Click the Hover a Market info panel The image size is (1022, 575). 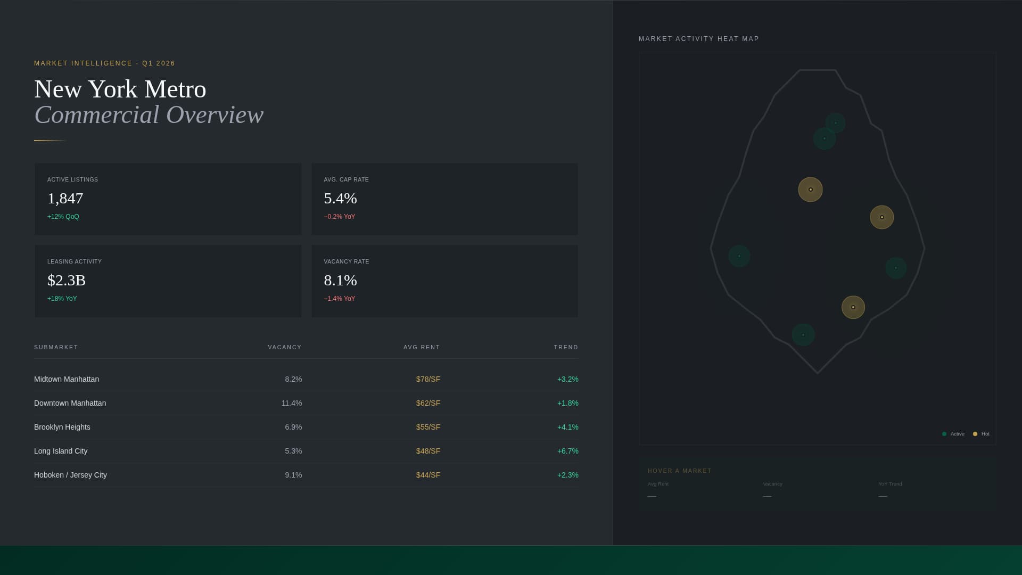pyautogui.click(x=817, y=483)
